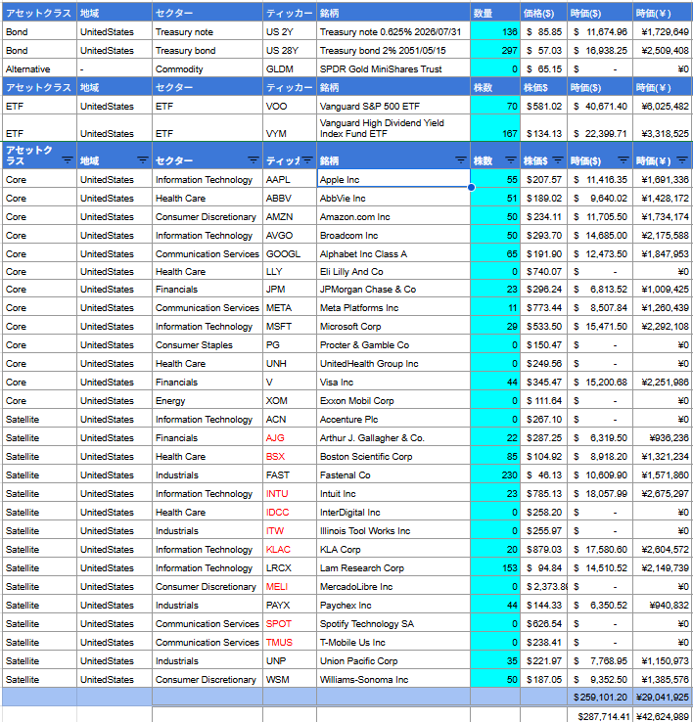Open filter icon on the ティッカー filtered header

(307, 160)
